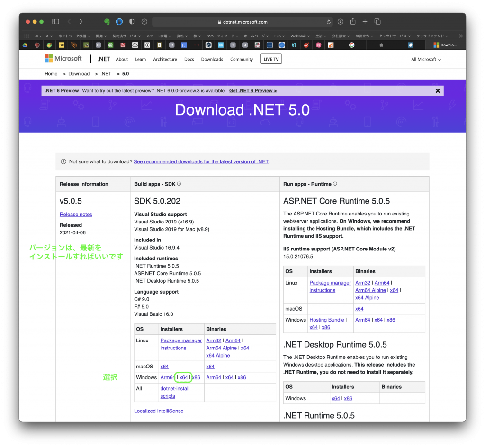Viewport: 485px width, 447px height.
Task: Expand the スマート家電 bookmarks folder
Action: pyautogui.click(x=159, y=36)
